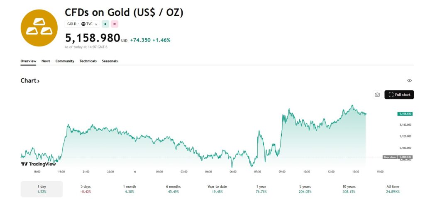This screenshot has height=199, width=425.
Task: Select the Seasonals tab
Action: (110, 61)
